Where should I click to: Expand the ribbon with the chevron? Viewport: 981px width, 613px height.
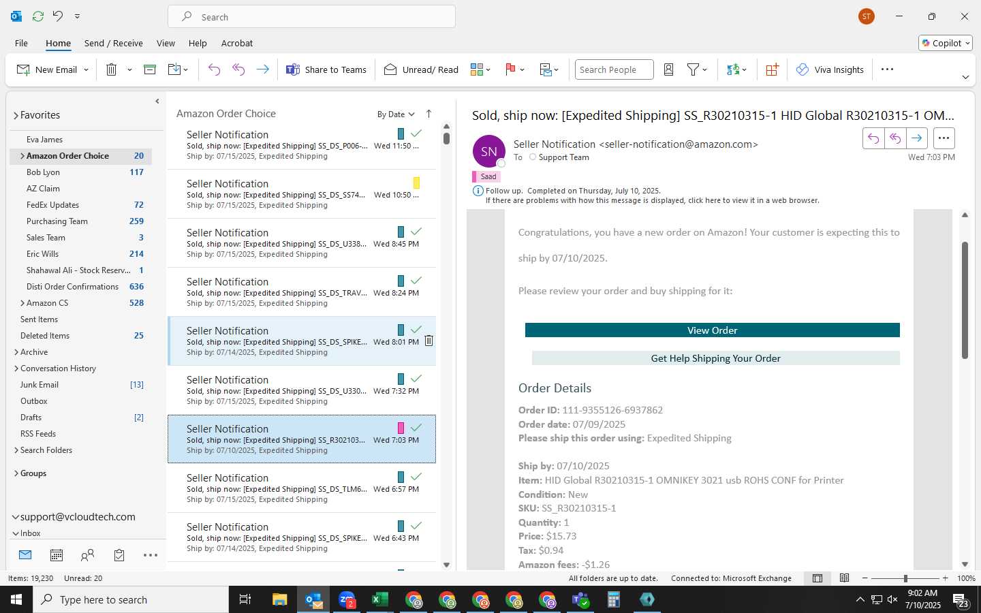[x=965, y=78]
